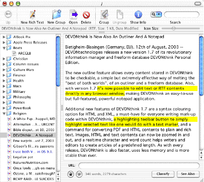Click the Up navigation toolbar icon
The height and width of the screenshot is (182, 204).
click(x=8, y=14)
